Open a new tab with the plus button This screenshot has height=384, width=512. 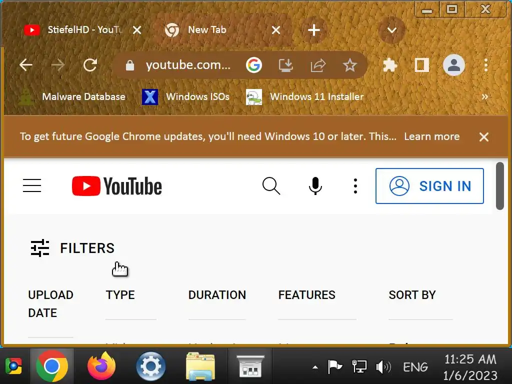(314, 30)
